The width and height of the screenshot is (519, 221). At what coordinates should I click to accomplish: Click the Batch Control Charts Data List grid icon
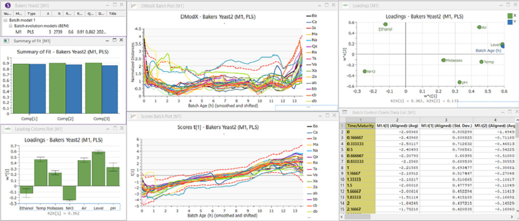click(x=345, y=113)
